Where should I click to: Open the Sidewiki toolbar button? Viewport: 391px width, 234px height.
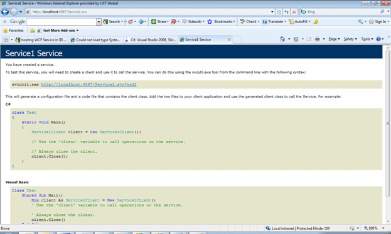[x=193, y=22]
